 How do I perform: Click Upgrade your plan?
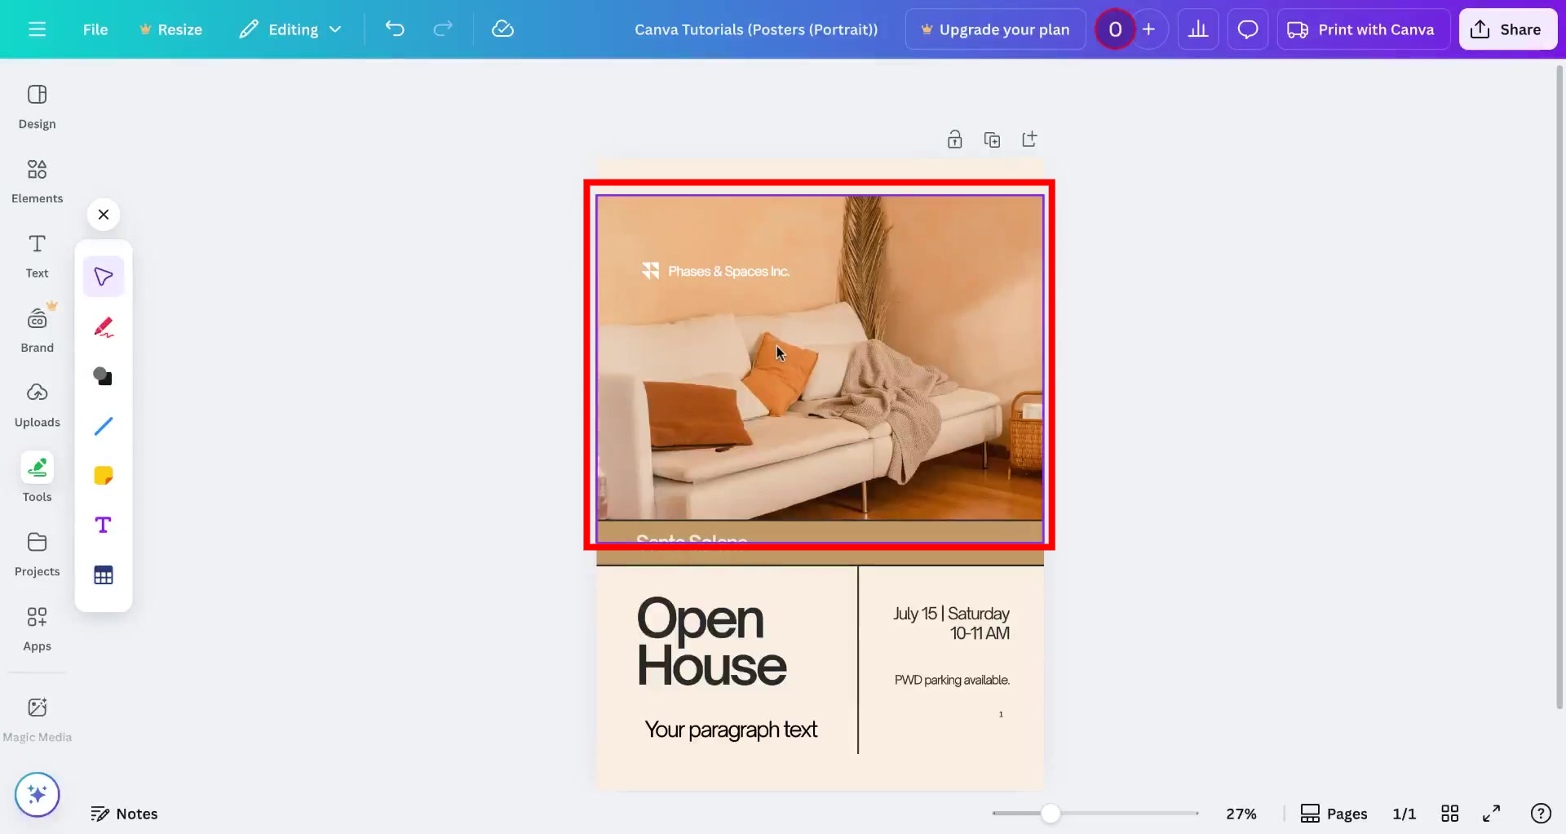click(994, 29)
